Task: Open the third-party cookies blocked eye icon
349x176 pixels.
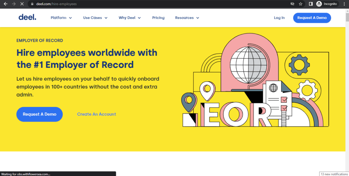Action: click(x=292, y=4)
